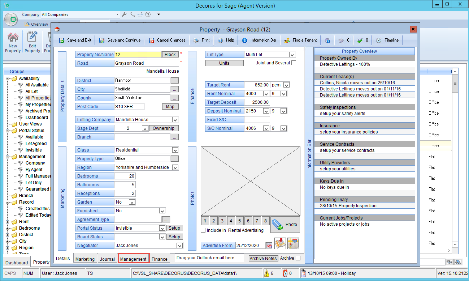Viewport: 469px width, 281px height.
Task: Click the District browse ellipsis button
Action: tap(174, 81)
